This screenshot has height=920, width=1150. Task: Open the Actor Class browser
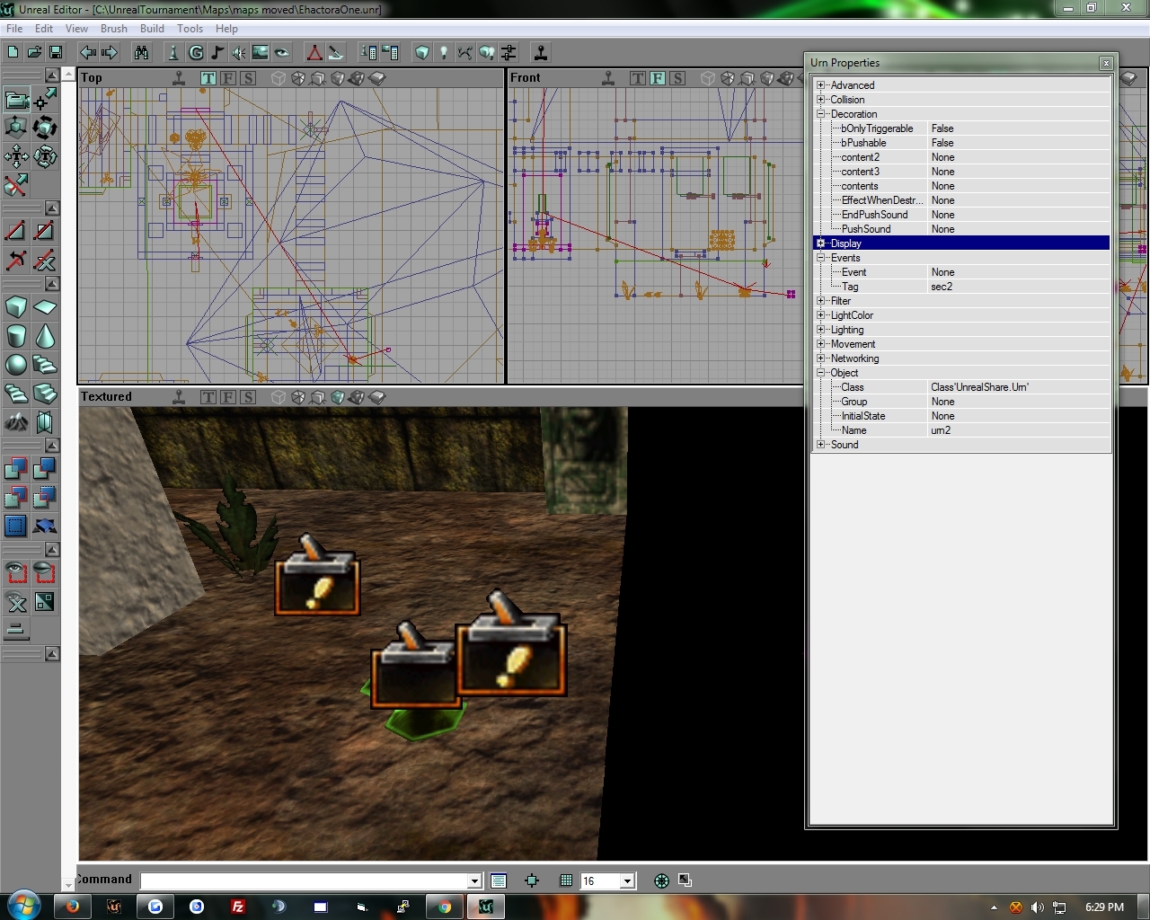(173, 52)
